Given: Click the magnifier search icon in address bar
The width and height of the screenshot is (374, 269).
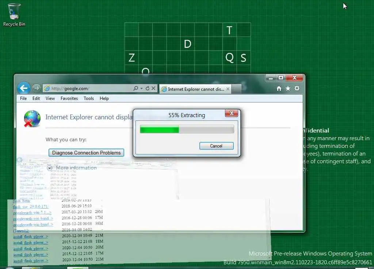Looking at the screenshot, I should pos(136,88).
